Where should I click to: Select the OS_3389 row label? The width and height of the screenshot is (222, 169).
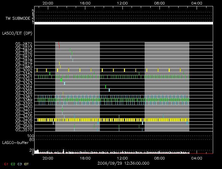coord(24,100)
